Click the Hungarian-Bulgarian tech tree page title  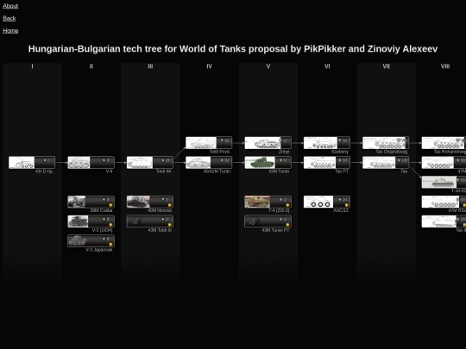point(233,49)
